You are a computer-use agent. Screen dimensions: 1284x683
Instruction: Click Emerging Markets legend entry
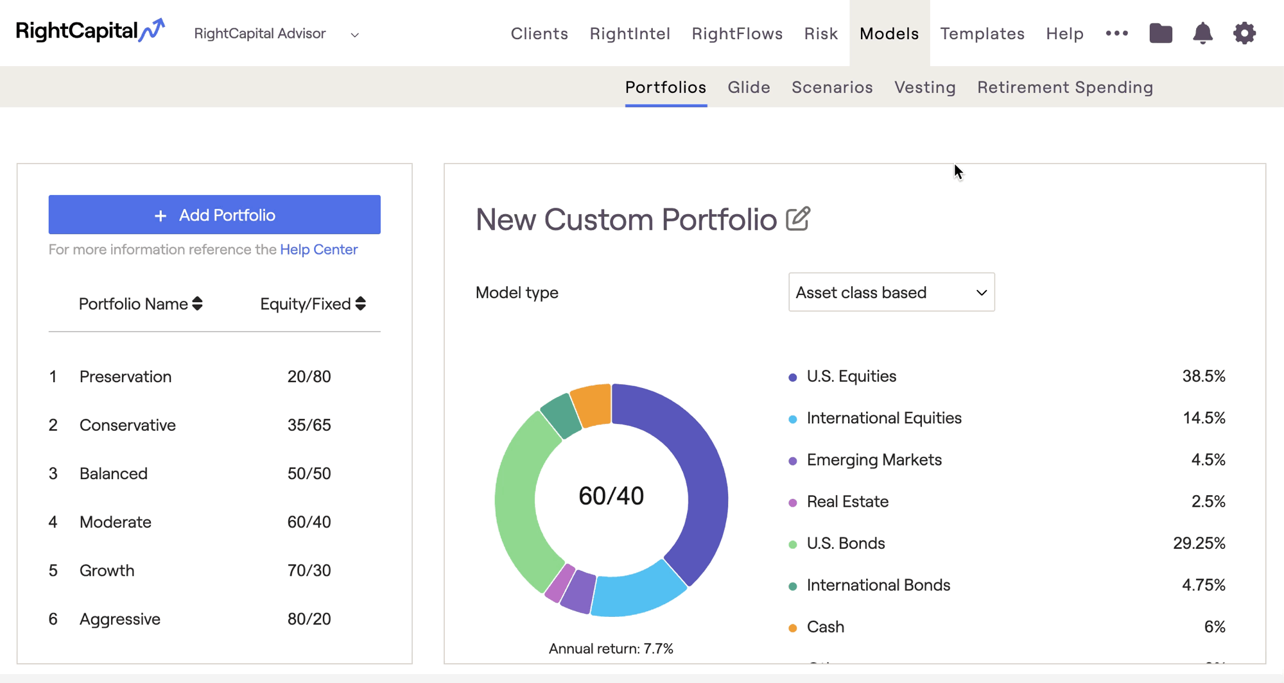tap(874, 460)
